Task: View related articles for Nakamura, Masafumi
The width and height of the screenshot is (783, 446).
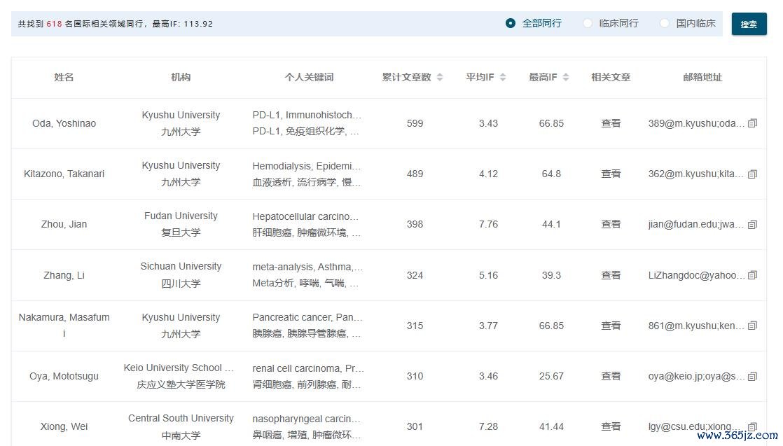Action: [x=611, y=326]
